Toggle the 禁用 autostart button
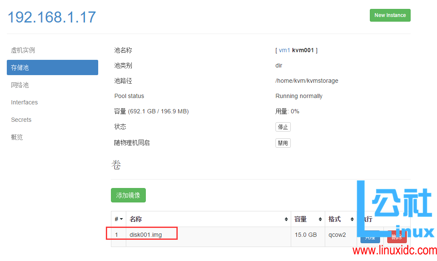The width and height of the screenshot is (437, 261). (283, 143)
